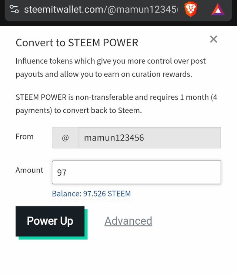Viewport: 237px width, 274px height.
Task: Open the Advanced link
Action: (x=128, y=221)
